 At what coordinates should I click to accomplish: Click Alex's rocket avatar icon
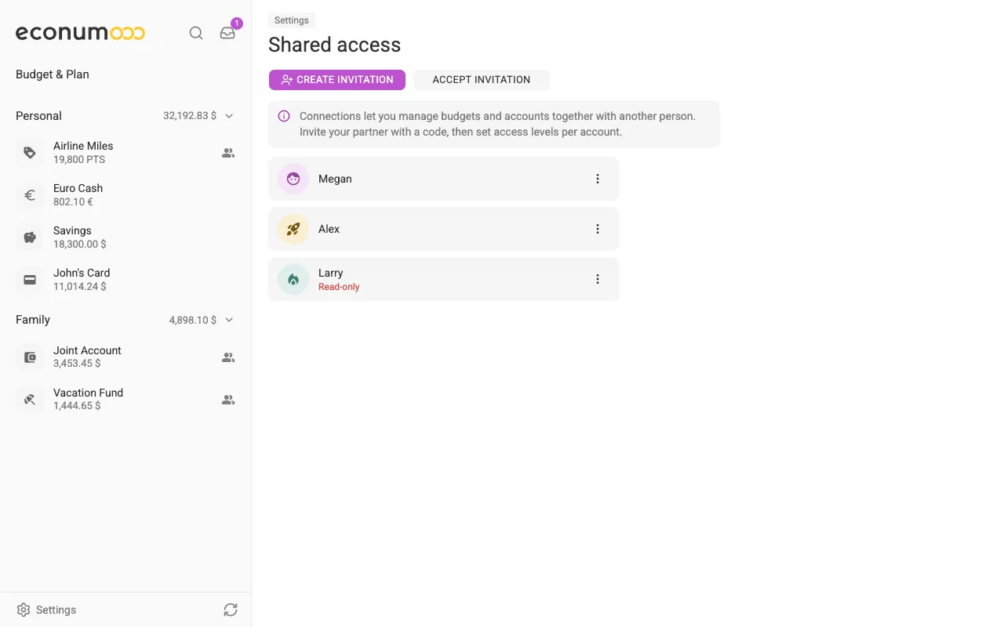click(293, 229)
